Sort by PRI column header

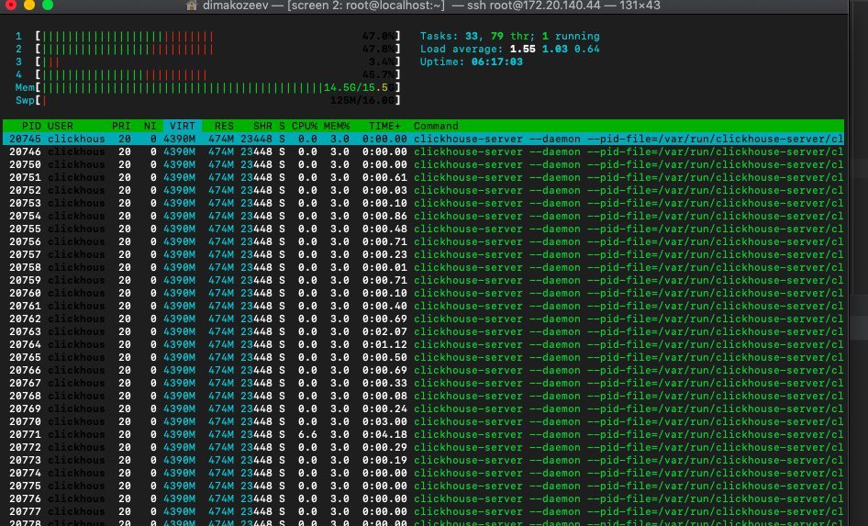[121, 127]
